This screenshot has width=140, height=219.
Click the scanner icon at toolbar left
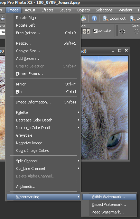pyautogui.click(x=3, y=18)
